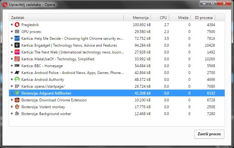Viewport: 234px width, 148px height.
Task: Click the Background worker puzzle icon
Action: click(x=17, y=113)
